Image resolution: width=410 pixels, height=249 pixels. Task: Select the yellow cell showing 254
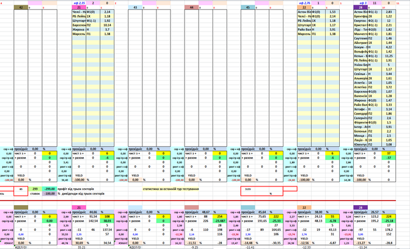pos(220,216)
